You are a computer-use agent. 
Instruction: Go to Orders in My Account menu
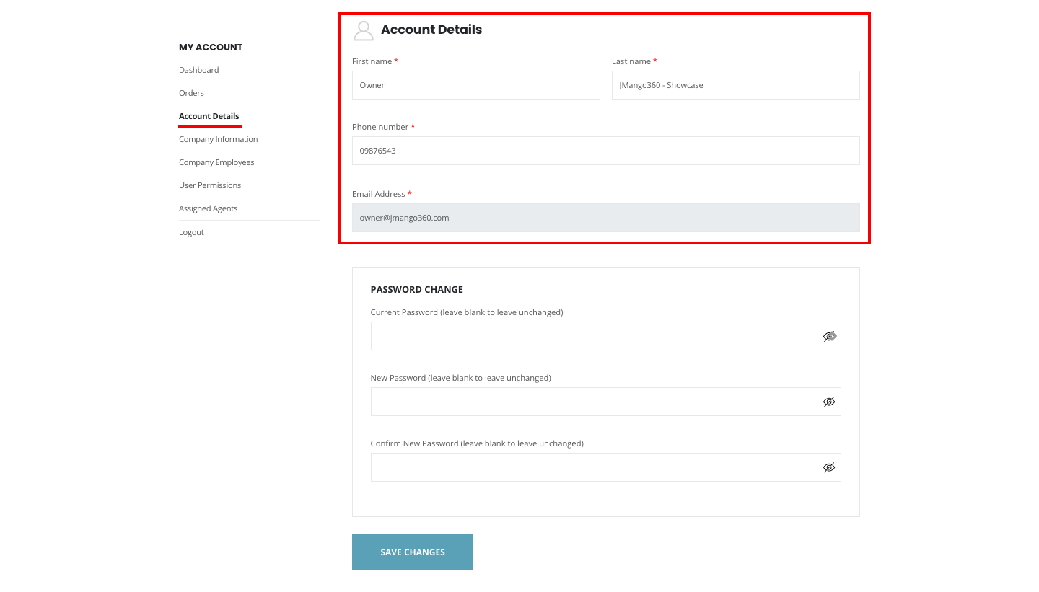coord(191,93)
